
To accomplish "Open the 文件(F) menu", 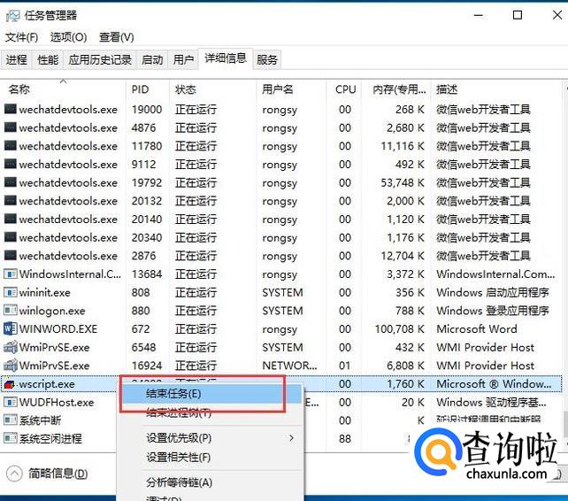I will pyautogui.click(x=21, y=37).
